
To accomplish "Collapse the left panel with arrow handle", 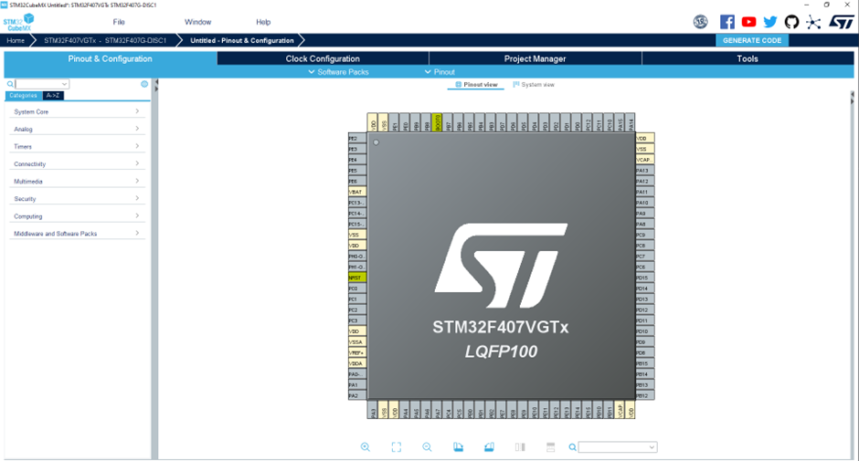I will tap(156, 82).
